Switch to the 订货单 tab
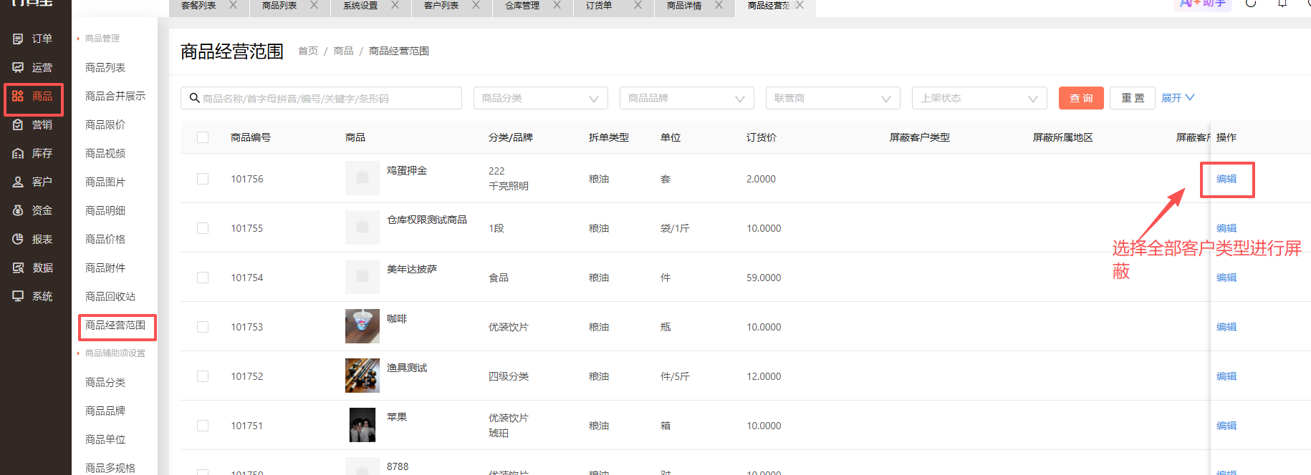Screen dimensions: 1311x475 (599, 5)
